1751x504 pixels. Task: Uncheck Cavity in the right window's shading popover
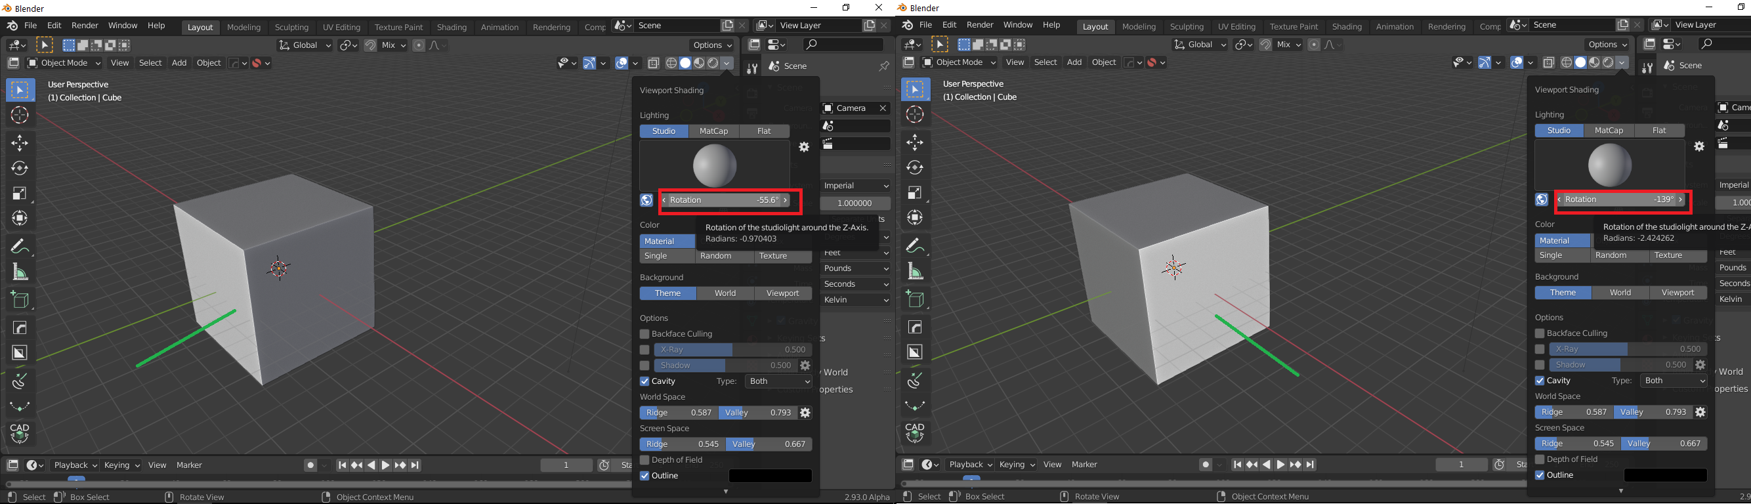point(1540,381)
